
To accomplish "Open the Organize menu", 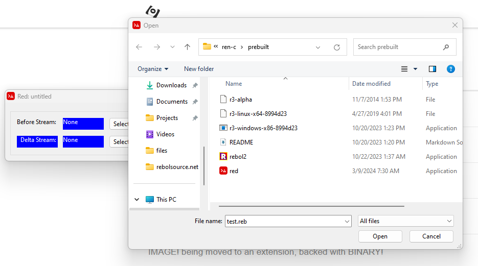I will (153, 69).
